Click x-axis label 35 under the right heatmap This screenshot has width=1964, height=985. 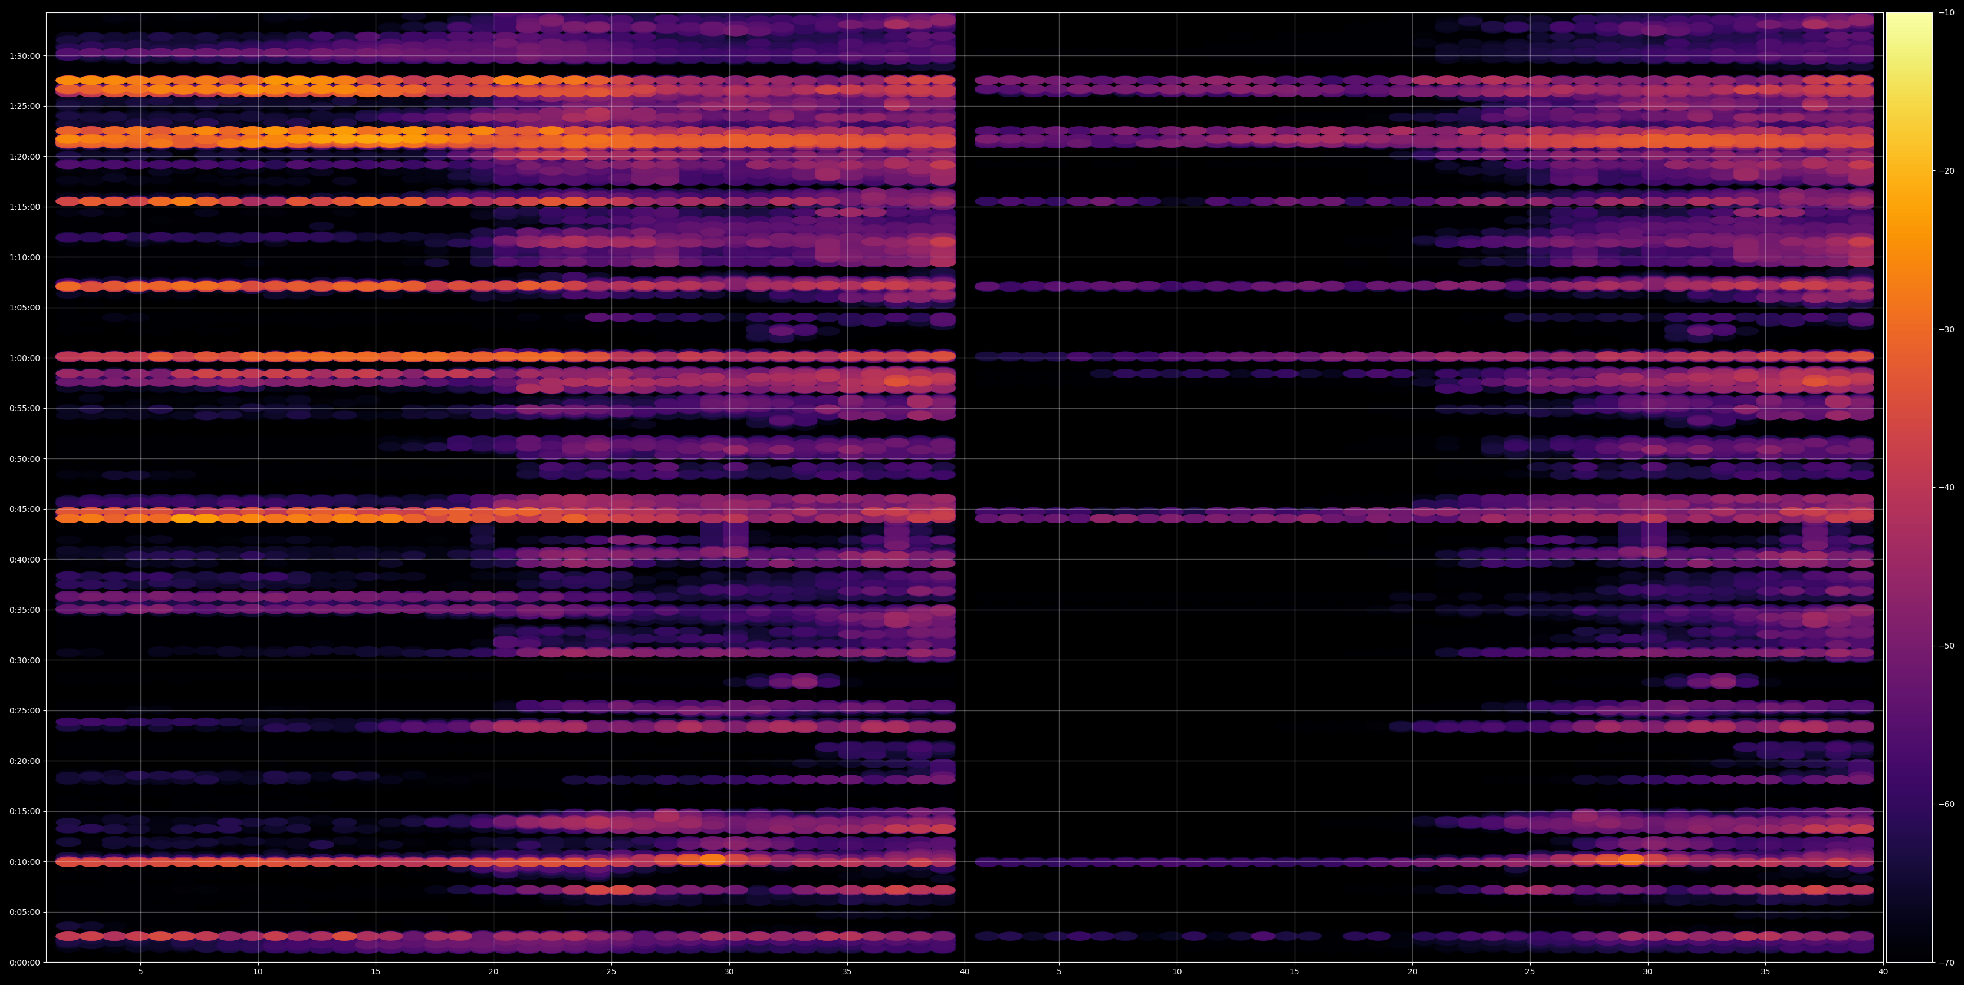(1766, 972)
